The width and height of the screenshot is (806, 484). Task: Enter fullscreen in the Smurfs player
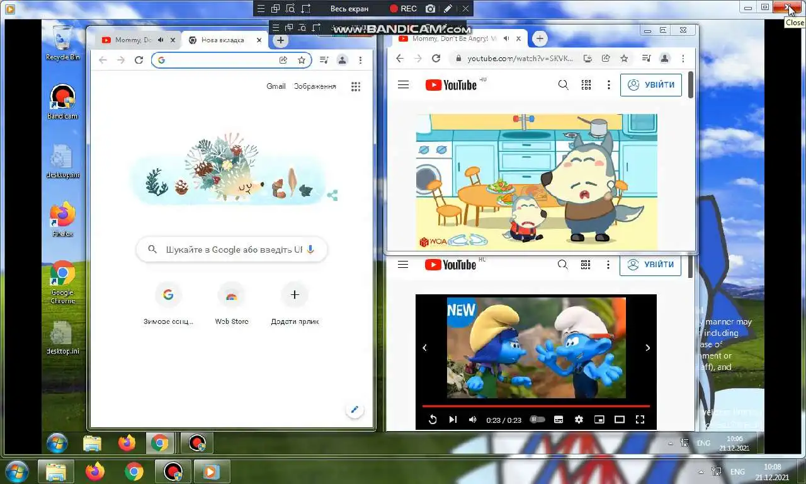(640, 420)
